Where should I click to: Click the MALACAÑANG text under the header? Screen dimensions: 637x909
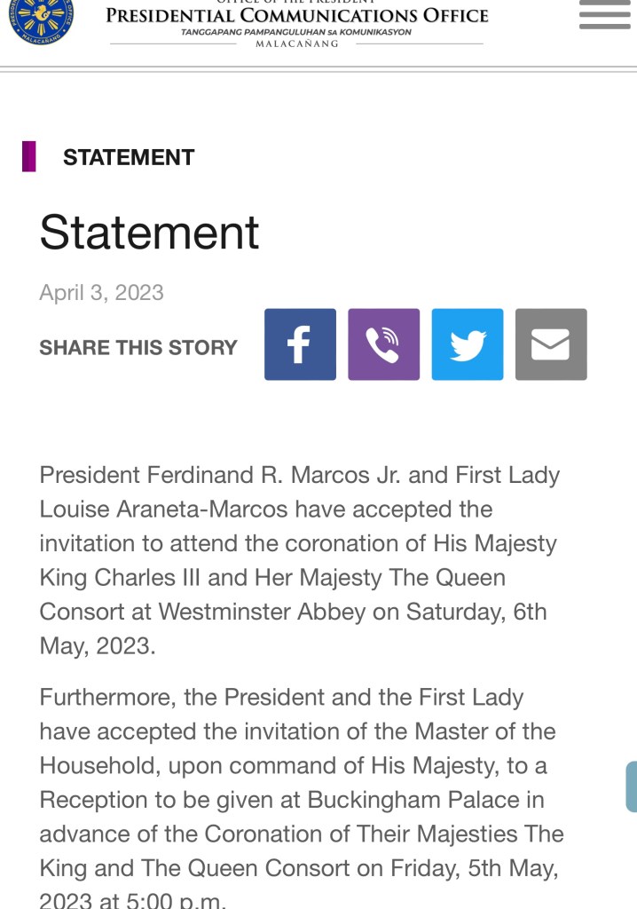pyautogui.click(x=296, y=44)
